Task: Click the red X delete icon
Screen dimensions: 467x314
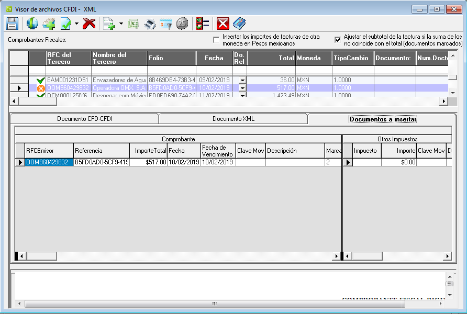Action: tap(89, 24)
